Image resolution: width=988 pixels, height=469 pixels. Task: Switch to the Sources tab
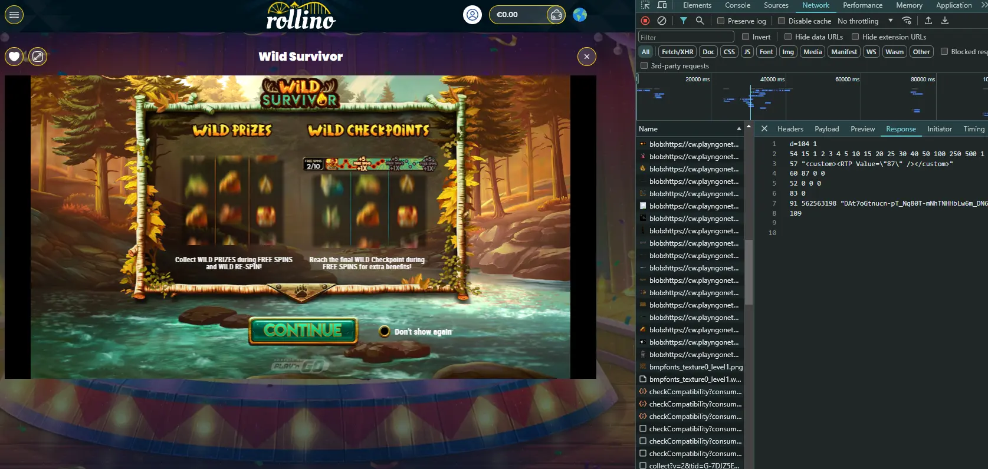click(776, 5)
